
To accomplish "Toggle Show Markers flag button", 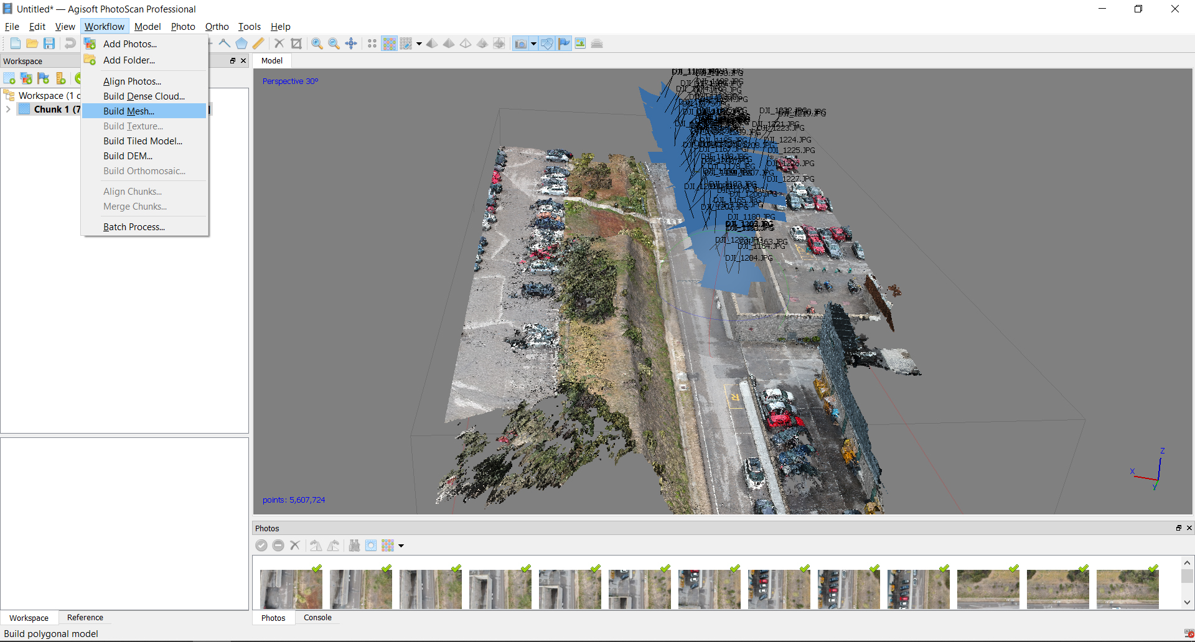I will (564, 44).
